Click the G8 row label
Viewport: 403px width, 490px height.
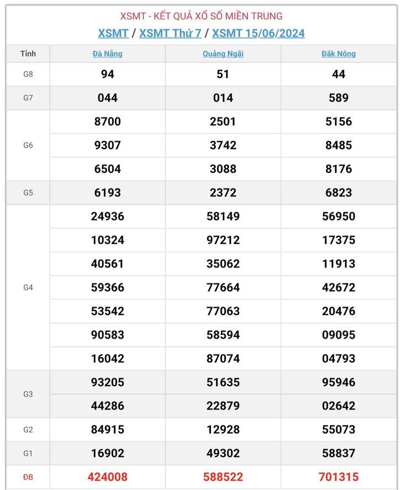coord(28,74)
